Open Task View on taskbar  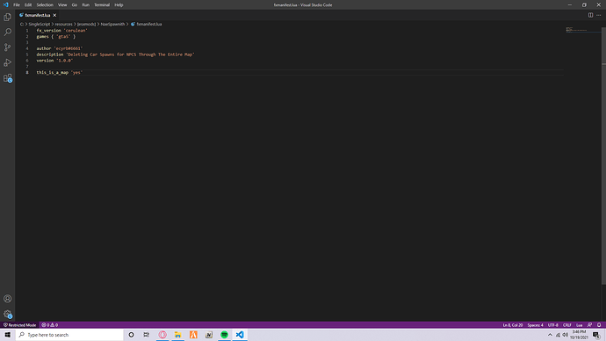tap(147, 335)
